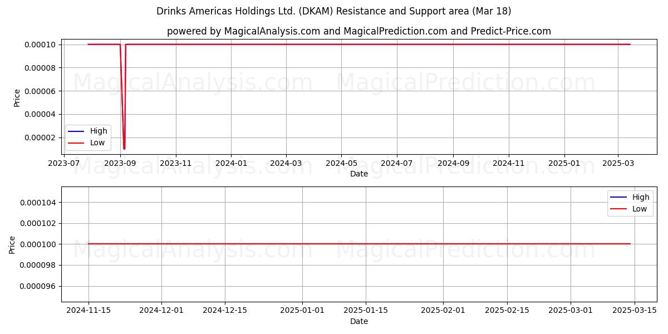
Task: Click the 2023-07 date tick label
Action: pos(65,164)
